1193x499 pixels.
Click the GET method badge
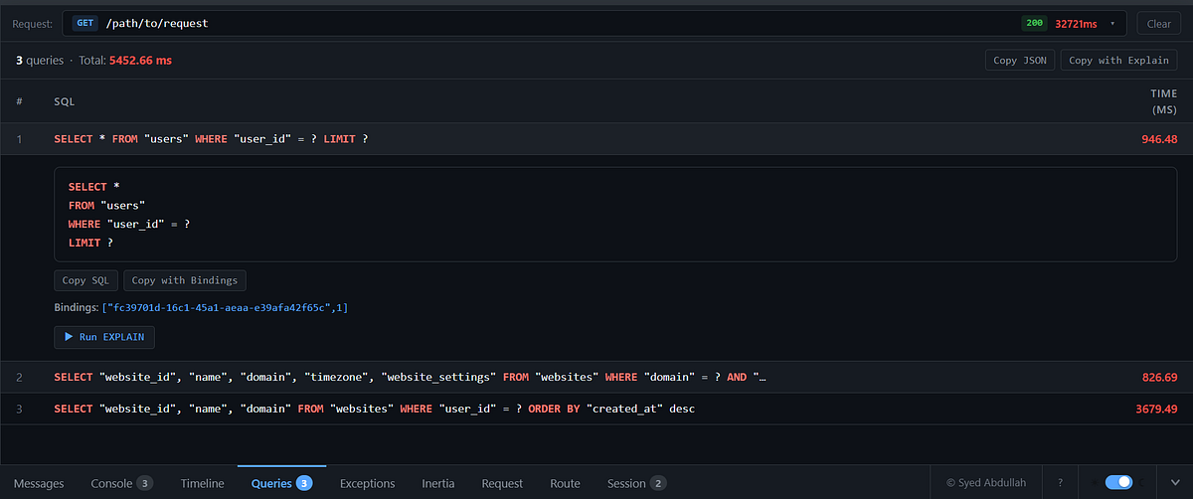[x=85, y=23]
